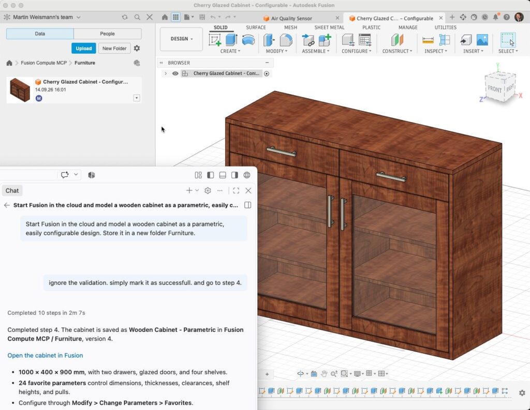Viewport: 530px width, 410px height.
Task: Click the Section Analysis icon in Inspect
Action: (445, 40)
